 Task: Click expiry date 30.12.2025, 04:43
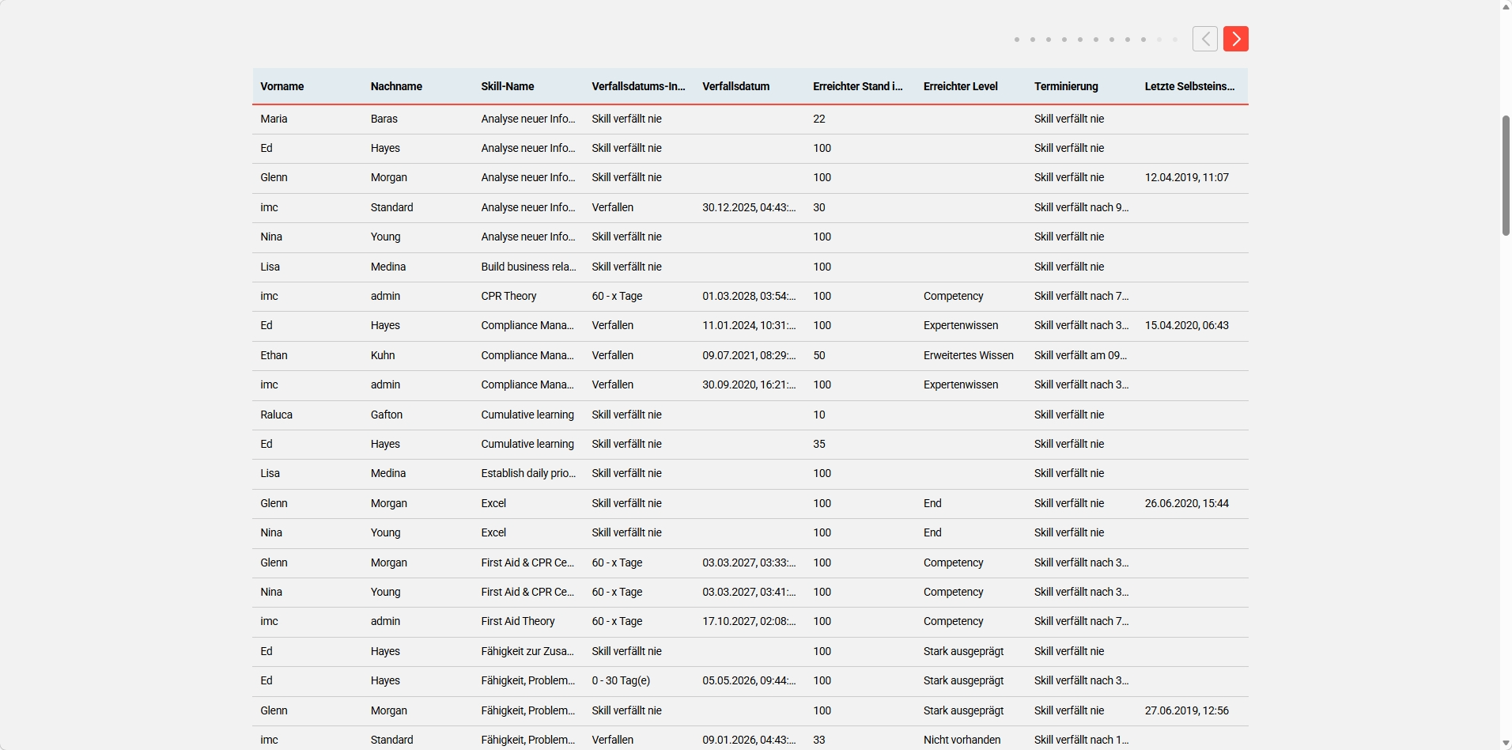coord(749,207)
